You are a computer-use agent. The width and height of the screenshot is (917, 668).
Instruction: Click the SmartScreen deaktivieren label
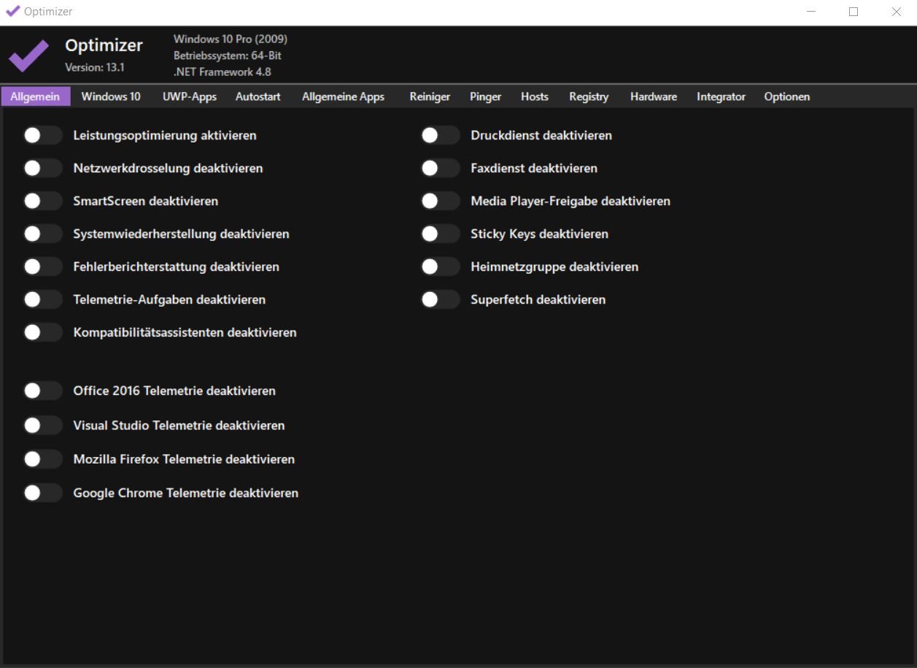point(146,201)
